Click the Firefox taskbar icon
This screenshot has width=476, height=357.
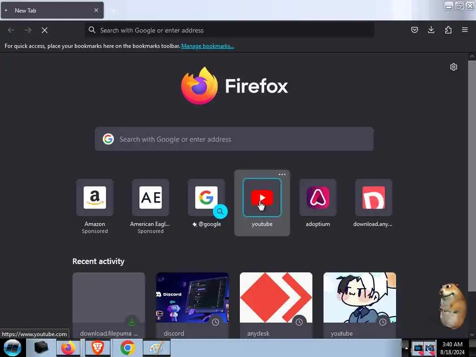[x=68, y=348]
